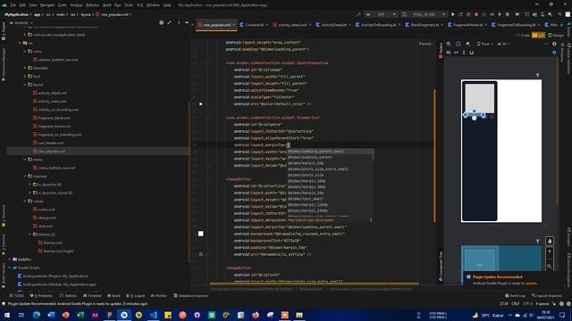Open colors.xml in project tree
Screen dimensions: 572x321
click(x=46, y=210)
